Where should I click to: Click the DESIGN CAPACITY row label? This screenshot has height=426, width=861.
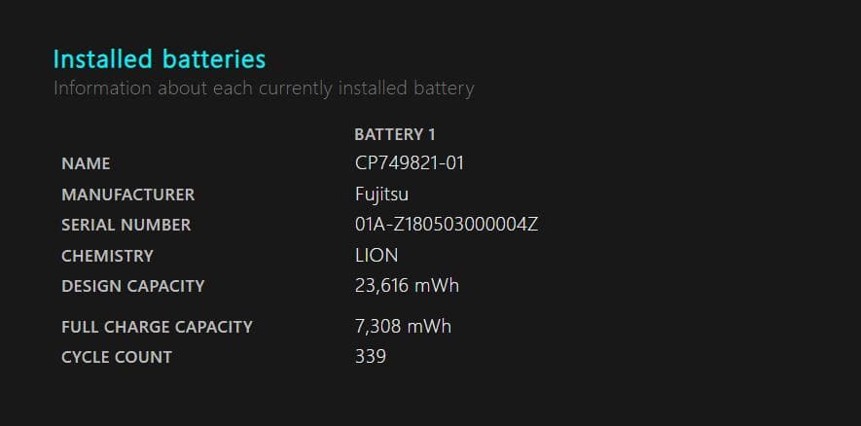click(132, 286)
